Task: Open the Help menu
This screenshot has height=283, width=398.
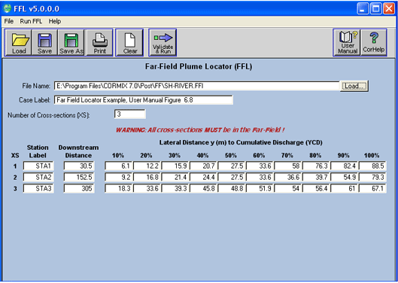Action: coord(55,21)
